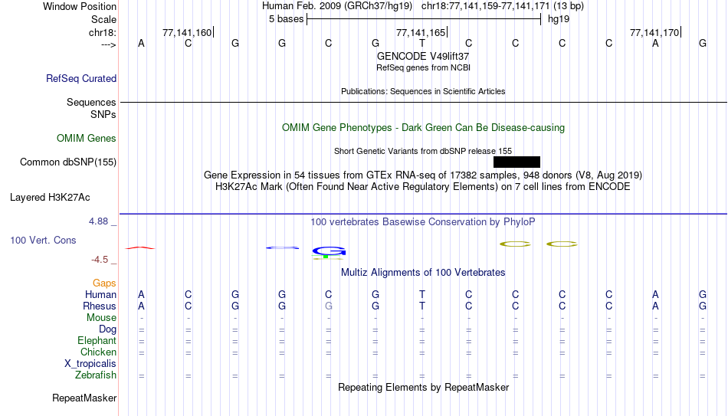Image resolution: width=728 pixels, height=416 pixels.
Task: Click the 77,141,160 position label
Action: point(187,32)
